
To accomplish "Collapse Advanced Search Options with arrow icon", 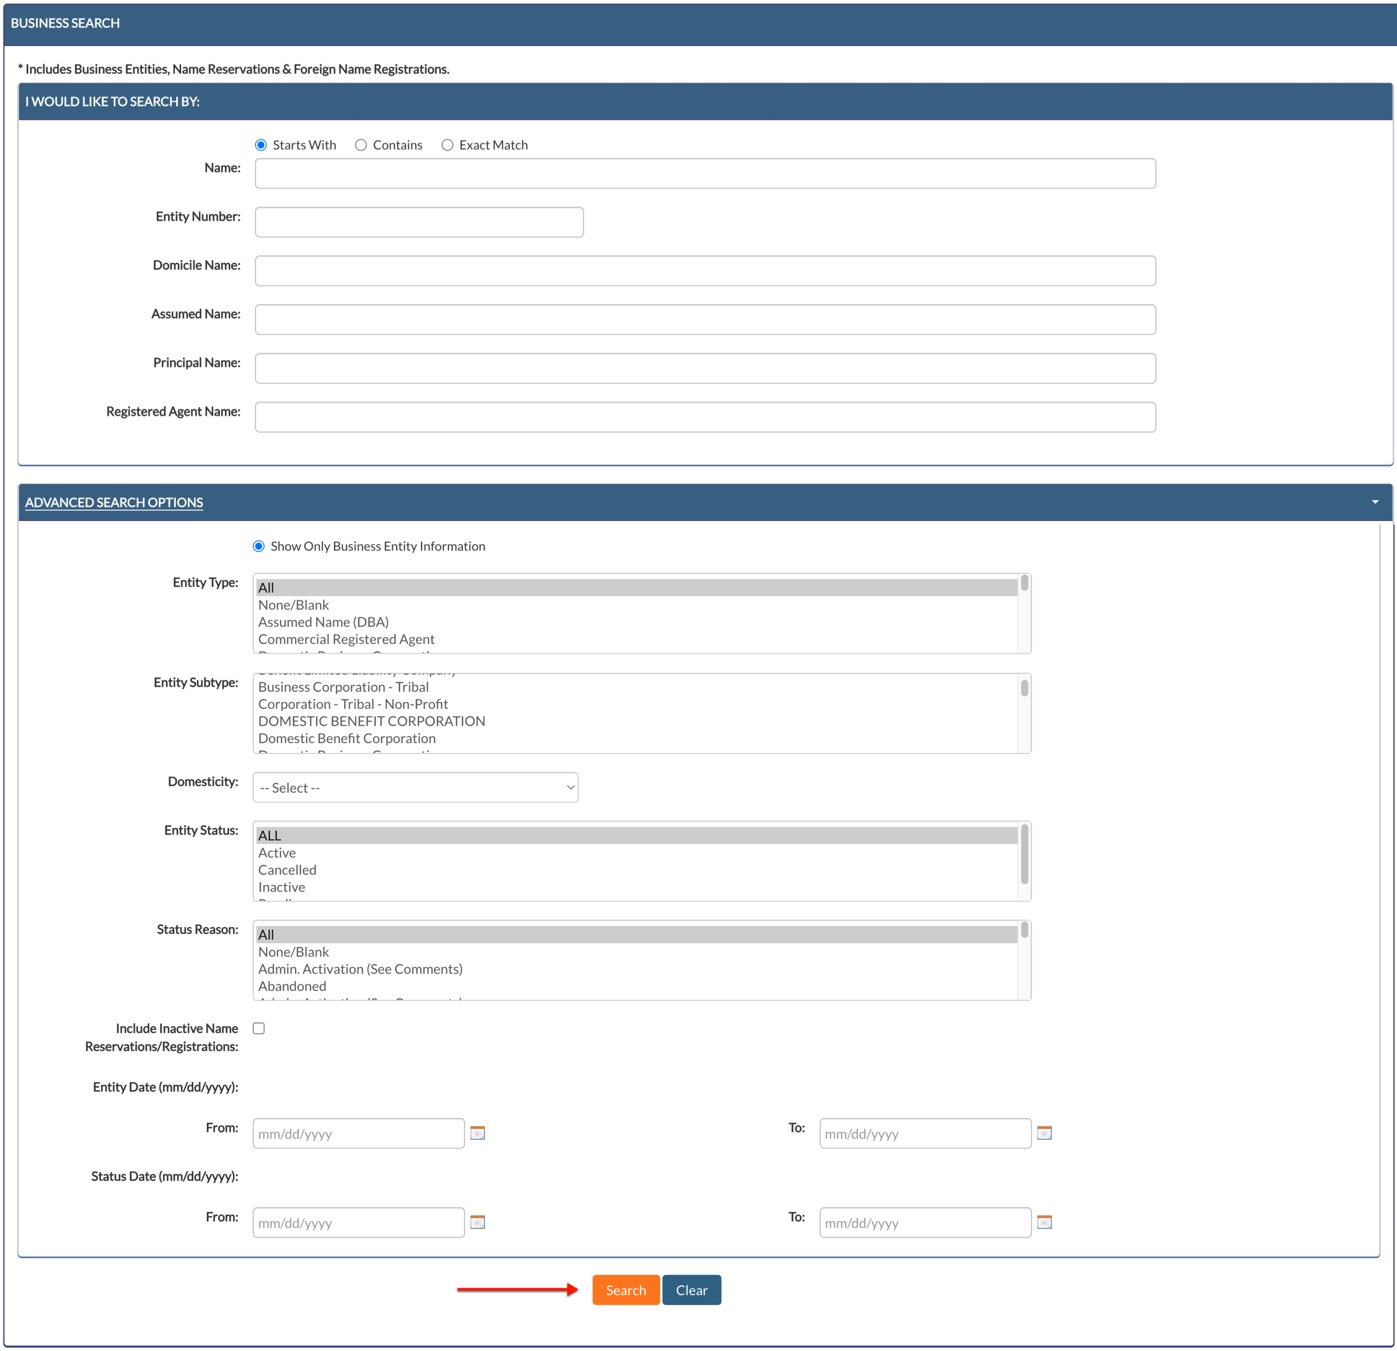I will [x=1375, y=503].
